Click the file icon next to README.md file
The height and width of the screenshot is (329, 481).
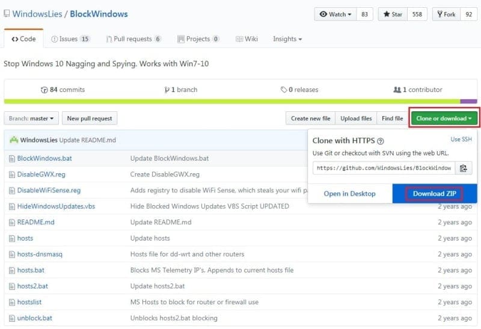pyautogui.click(x=12, y=222)
